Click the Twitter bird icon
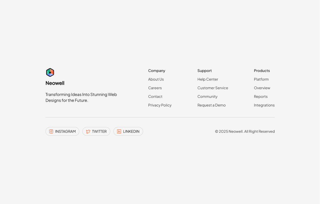320x204 pixels. pos(88,131)
